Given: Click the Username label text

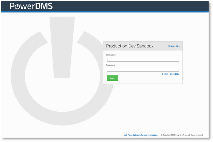Looking at the screenshot, I should (x=111, y=55).
